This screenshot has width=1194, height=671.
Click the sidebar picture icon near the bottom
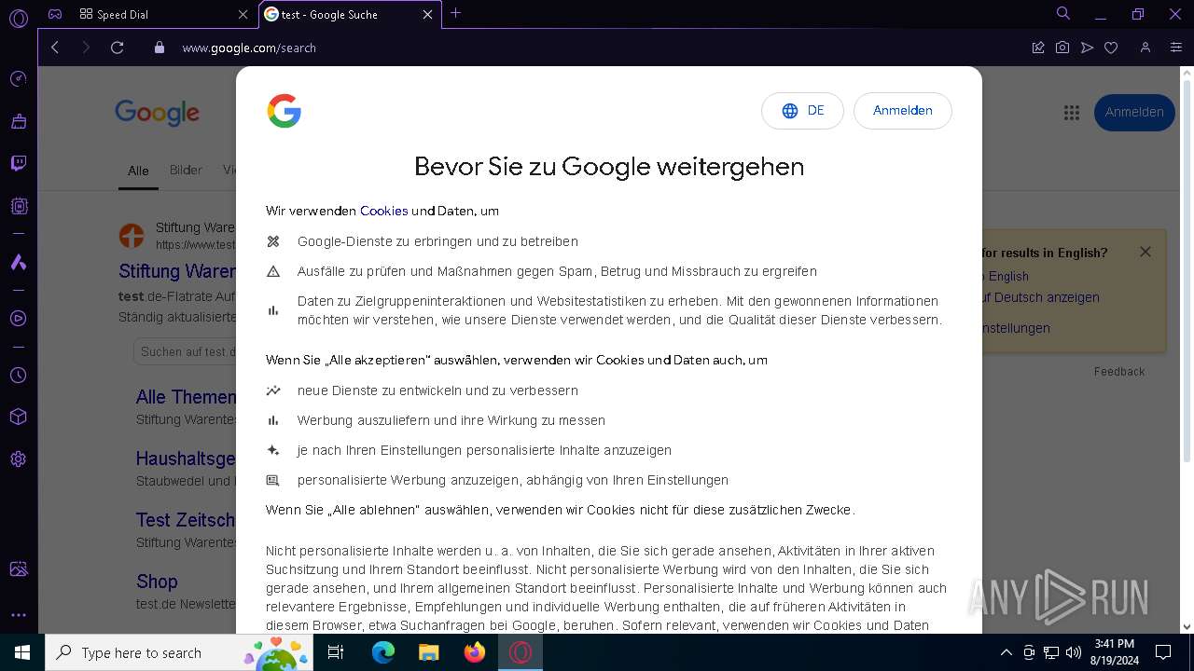(18, 569)
